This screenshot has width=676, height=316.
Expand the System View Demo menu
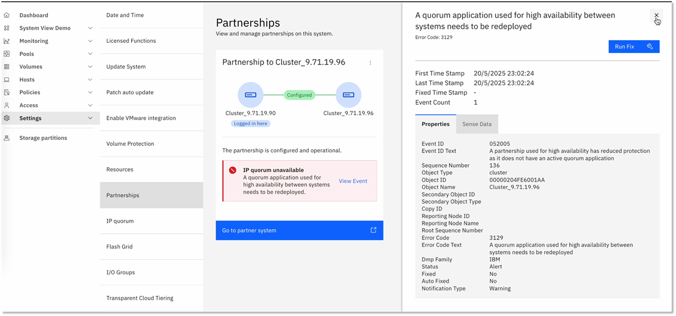pyautogui.click(x=90, y=28)
